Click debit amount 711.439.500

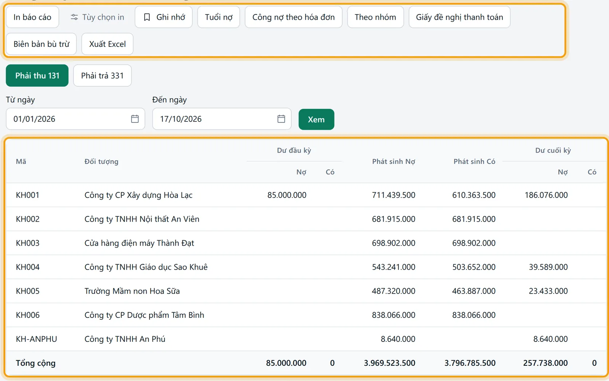394,195
